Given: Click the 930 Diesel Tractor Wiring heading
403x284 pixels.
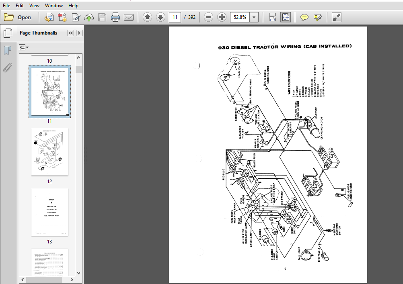Looking at the screenshot, I should pyautogui.click(x=285, y=47).
